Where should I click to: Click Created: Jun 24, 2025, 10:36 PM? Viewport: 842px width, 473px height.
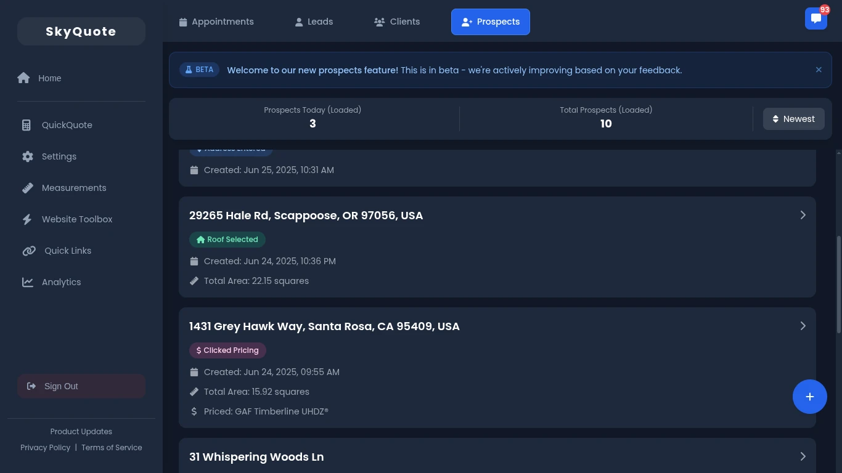[x=270, y=261]
